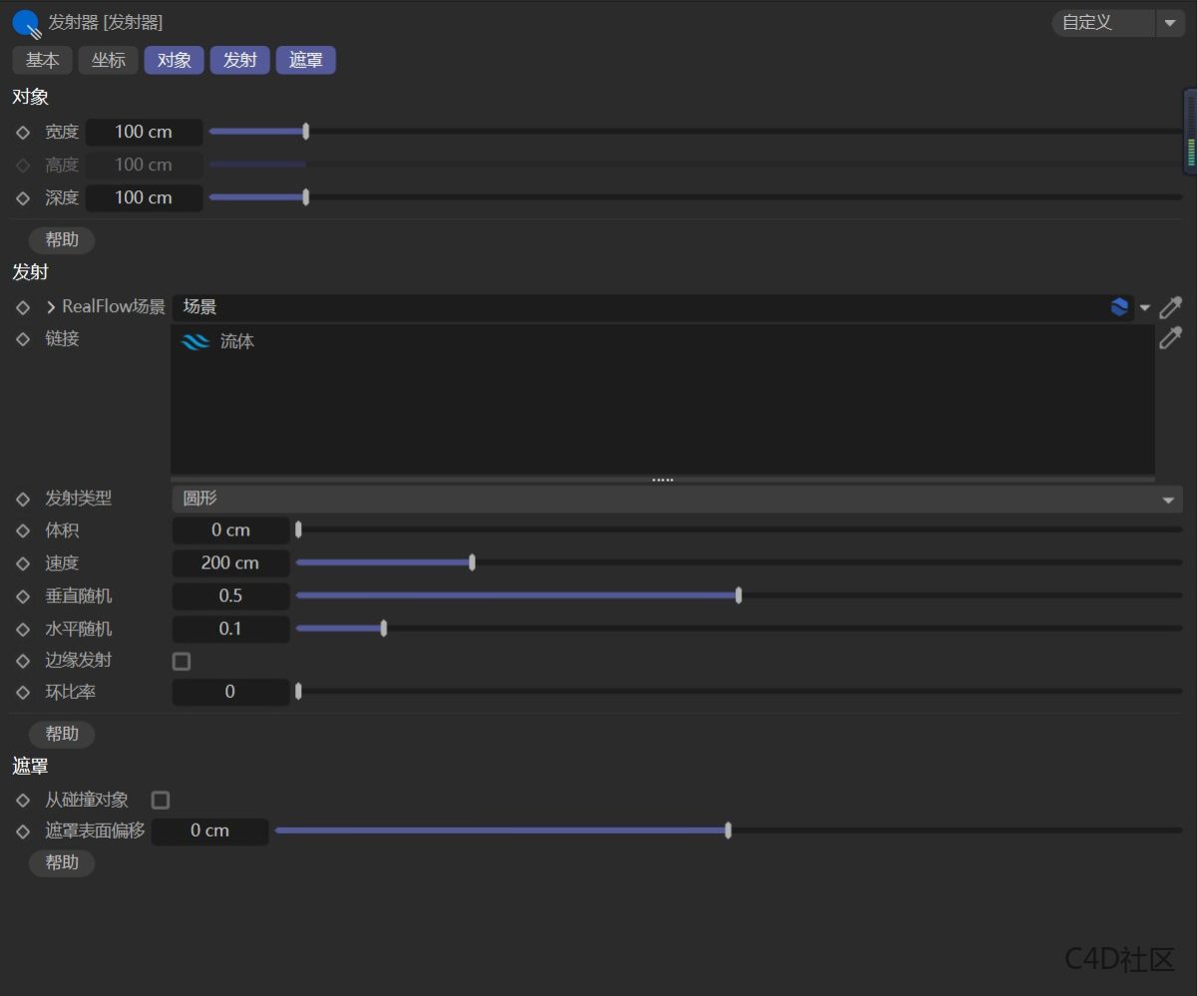
Task: Click the 帮助 button under the 对象 section
Action: click(x=61, y=239)
